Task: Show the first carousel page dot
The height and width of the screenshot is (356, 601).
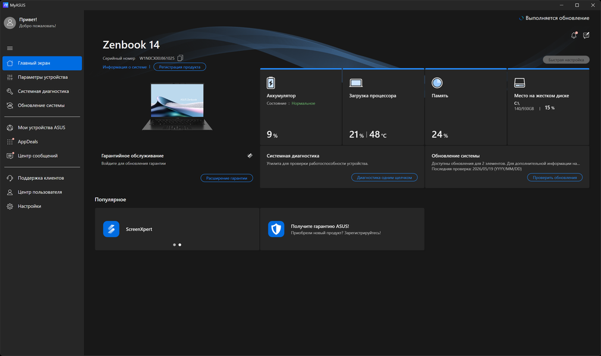Action: (x=174, y=244)
